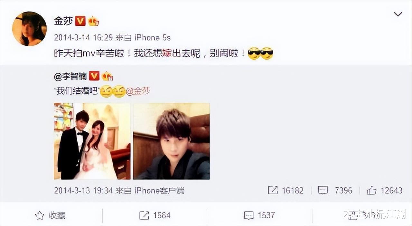
Task: Click the membership badge beside 李智楠
Action: 107,76
